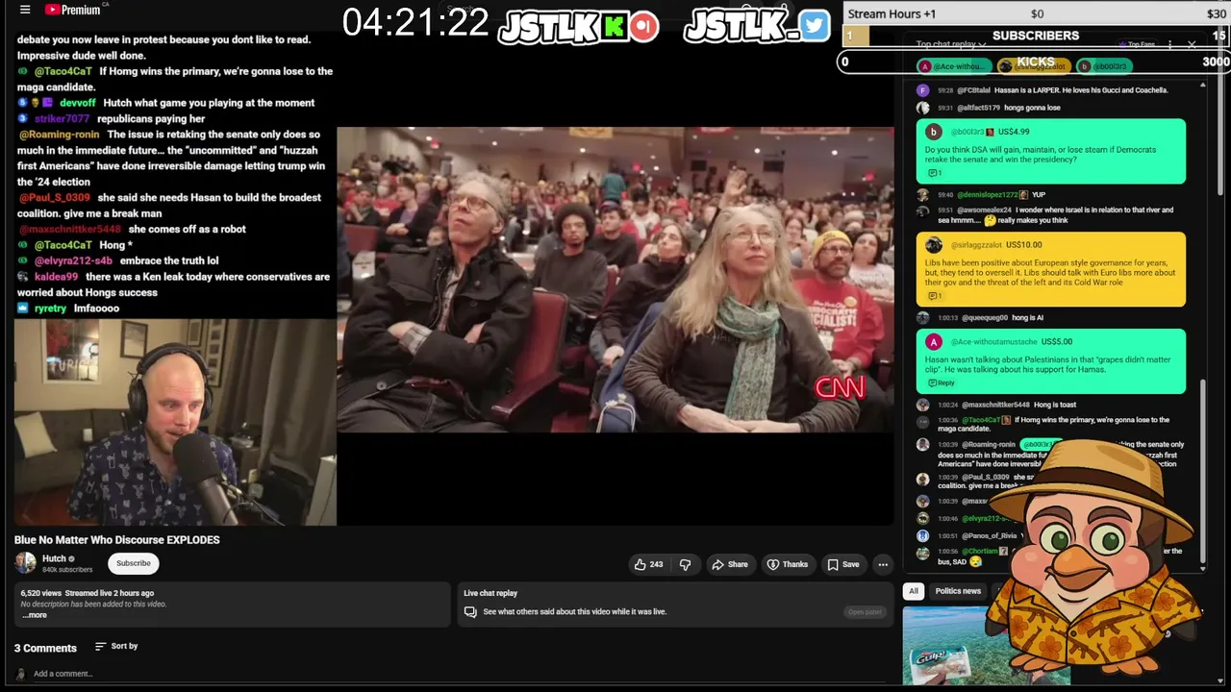Click the devvoff name in overlay chat
This screenshot has width=1231, height=692.
tap(78, 103)
